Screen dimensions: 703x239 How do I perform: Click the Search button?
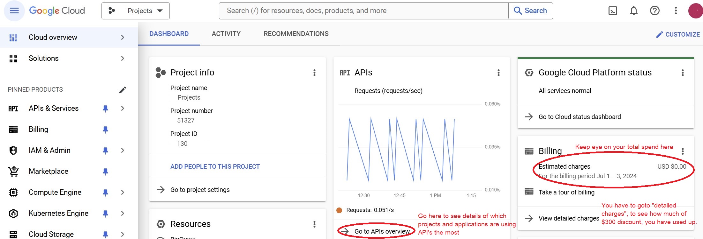(x=530, y=11)
